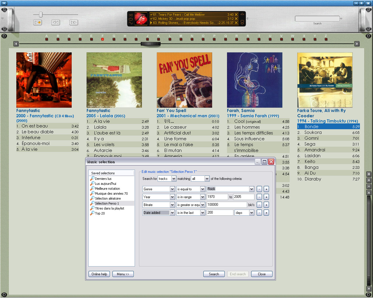Open the Rock genre value dropdown
The image size is (373, 298).
(x=251, y=189)
